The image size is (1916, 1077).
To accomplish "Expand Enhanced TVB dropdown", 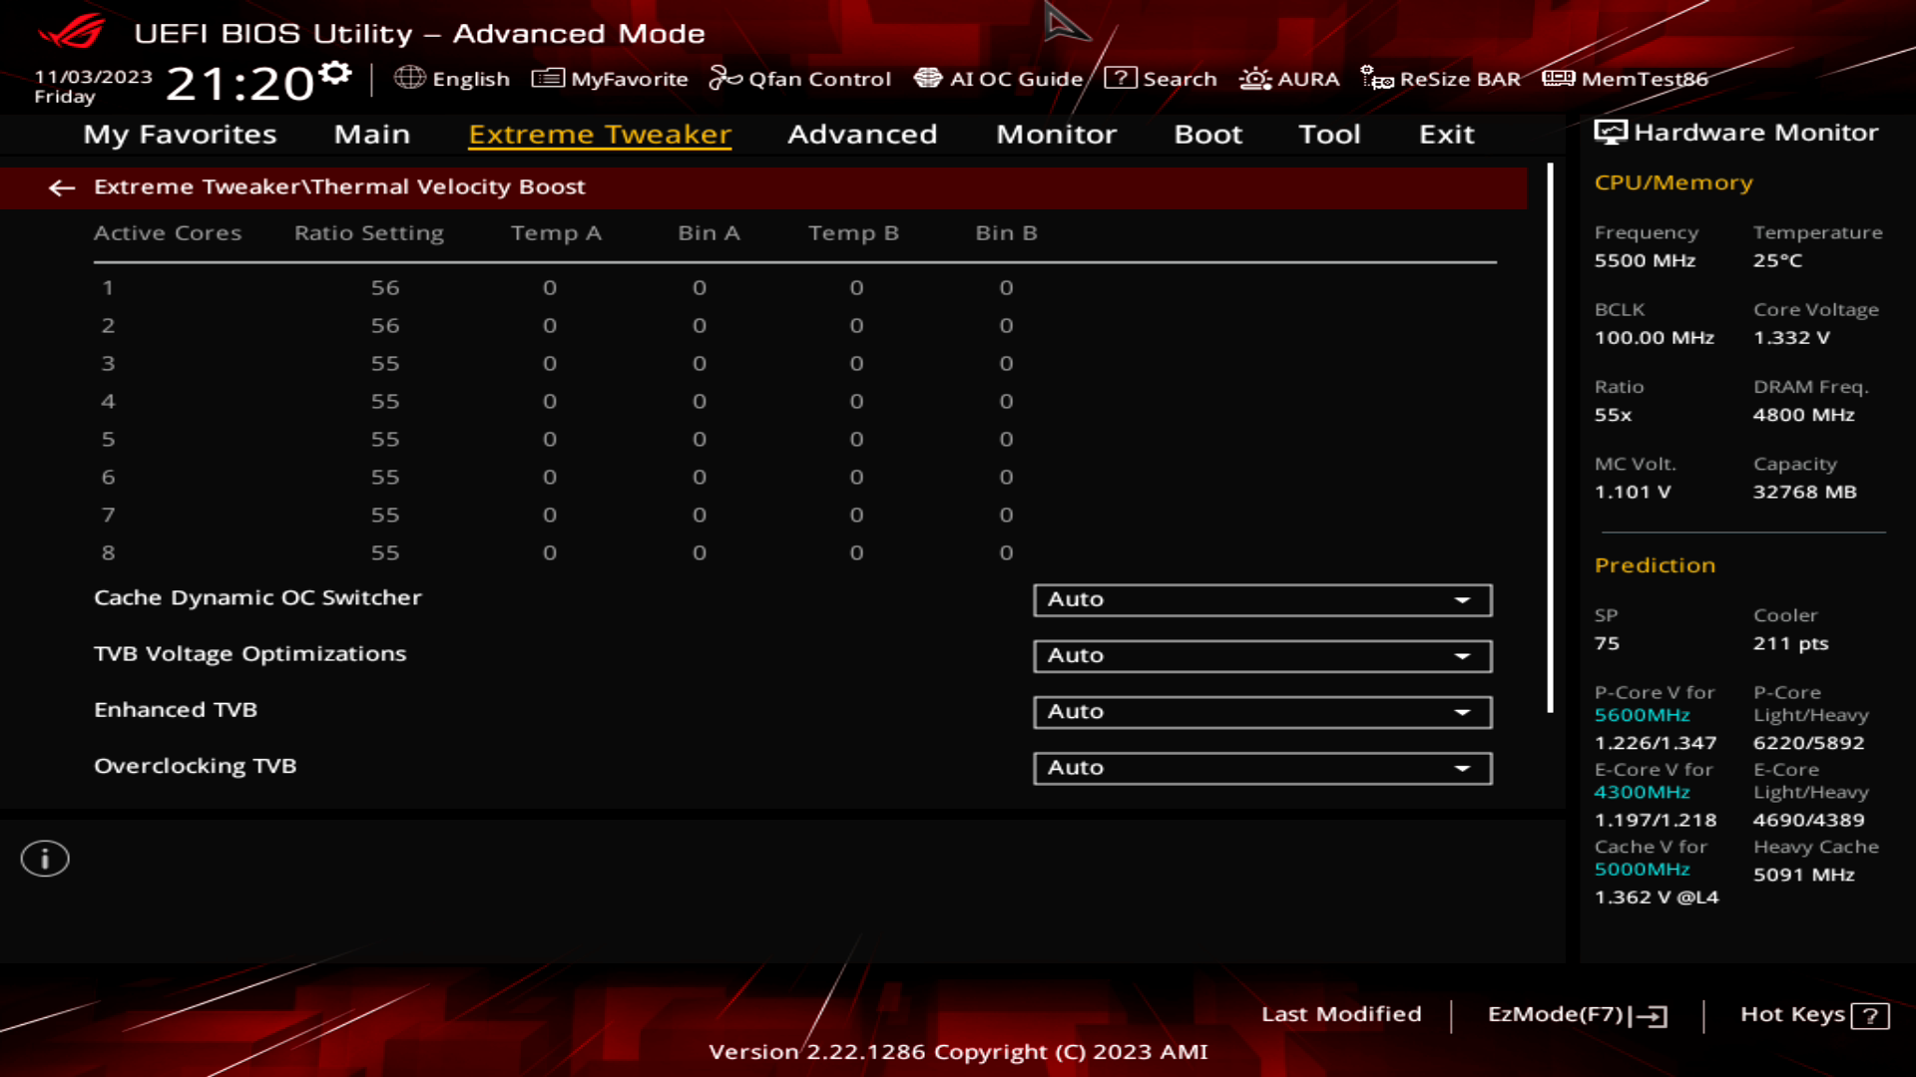I will pos(1463,710).
